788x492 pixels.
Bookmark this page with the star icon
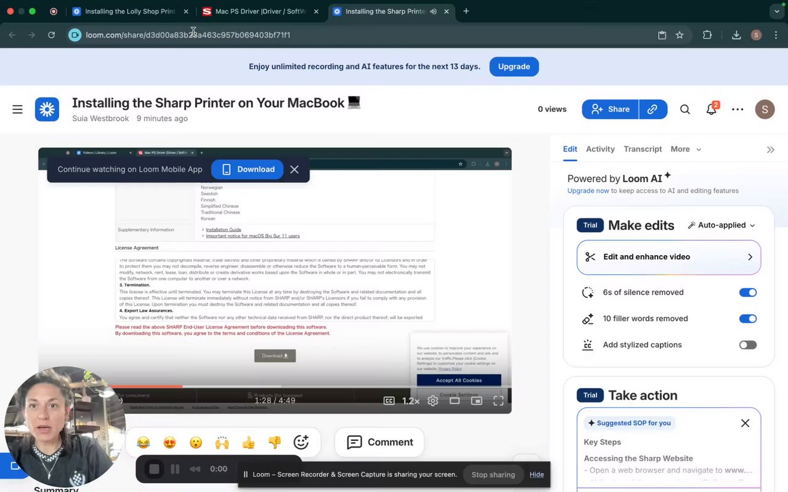680,35
